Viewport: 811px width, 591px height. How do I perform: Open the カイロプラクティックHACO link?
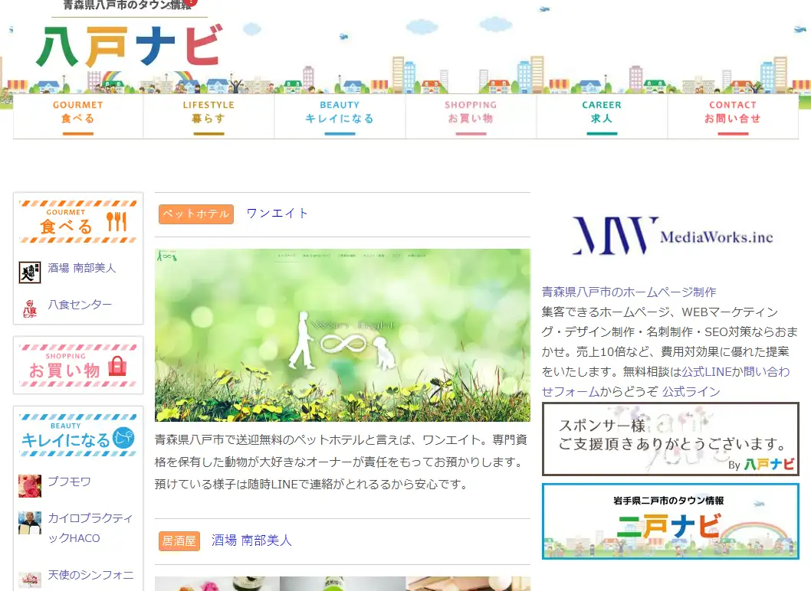coord(90,528)
